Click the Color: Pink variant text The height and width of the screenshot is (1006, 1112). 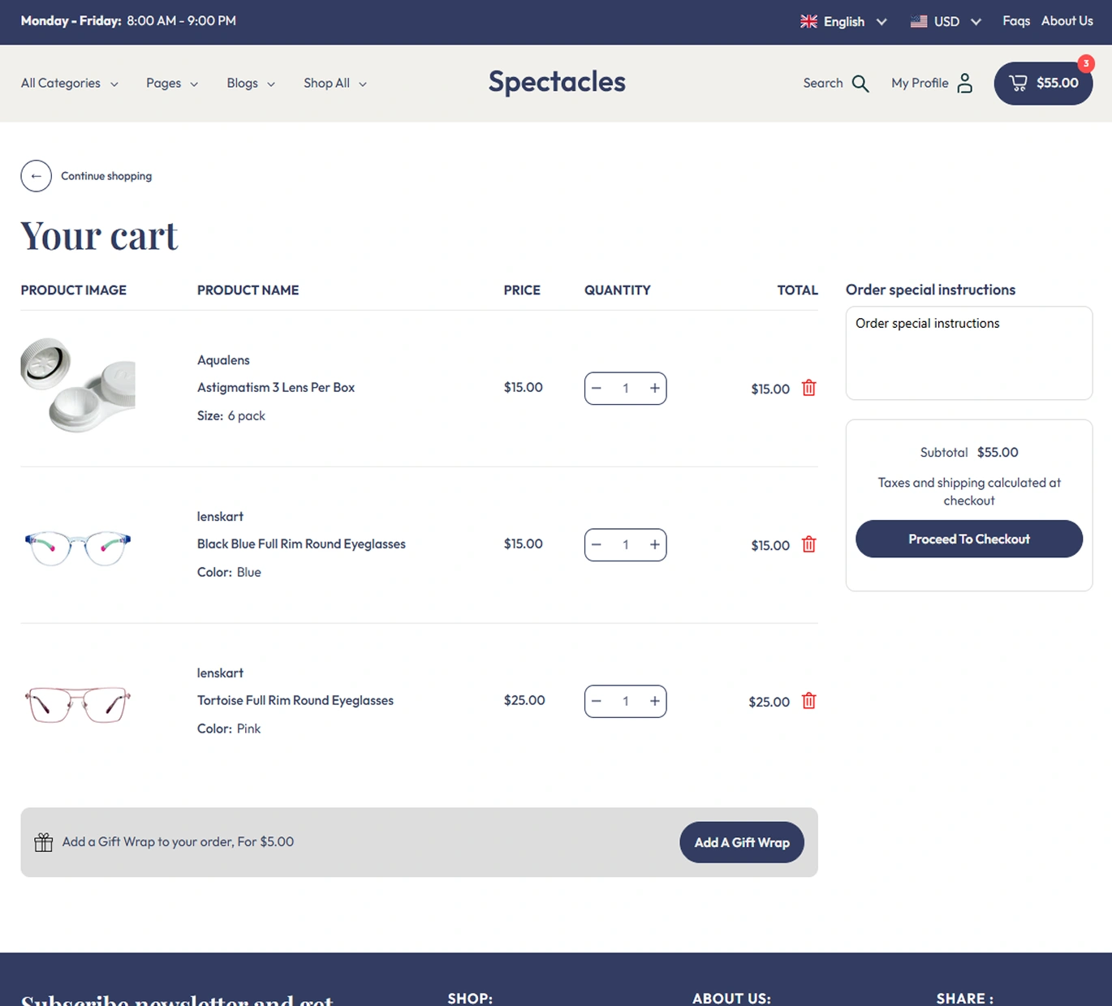click(x=229, y=729)
